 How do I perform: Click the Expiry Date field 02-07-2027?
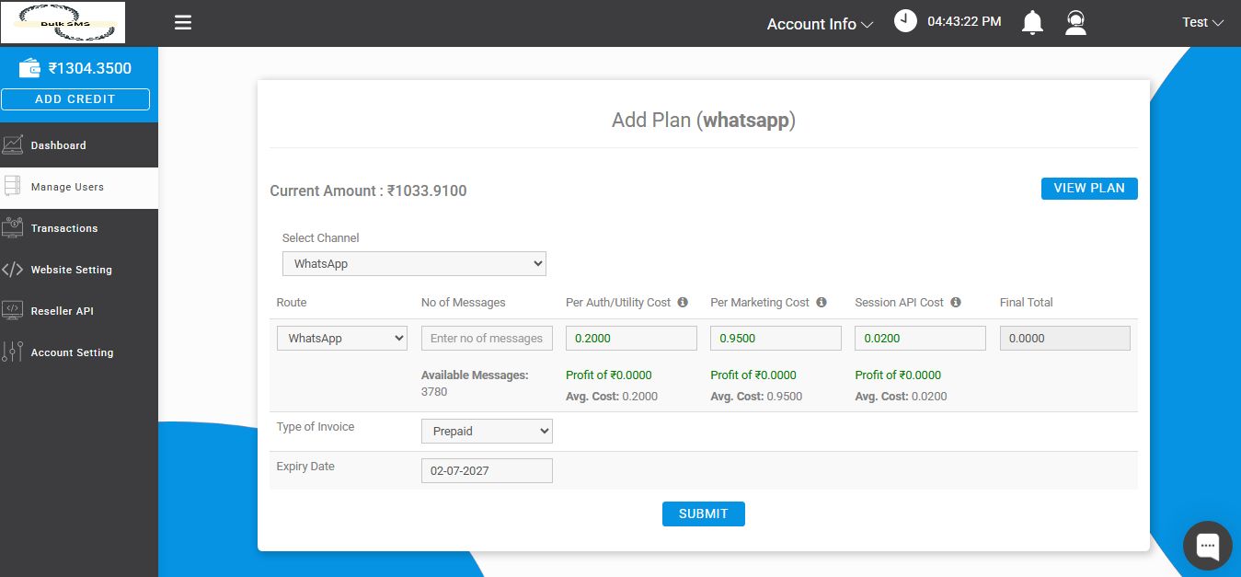click(x=487, y=470)
